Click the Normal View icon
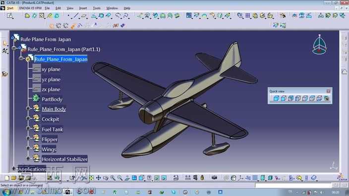Screen dimensions: 349x196 (127, 178)
